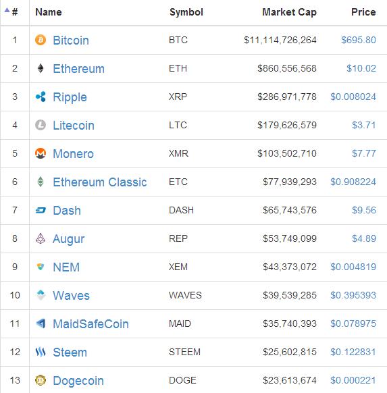Click the Augur triangle logo icon
The height and width of the screenshot is (393, 387).
click(41, 238)
